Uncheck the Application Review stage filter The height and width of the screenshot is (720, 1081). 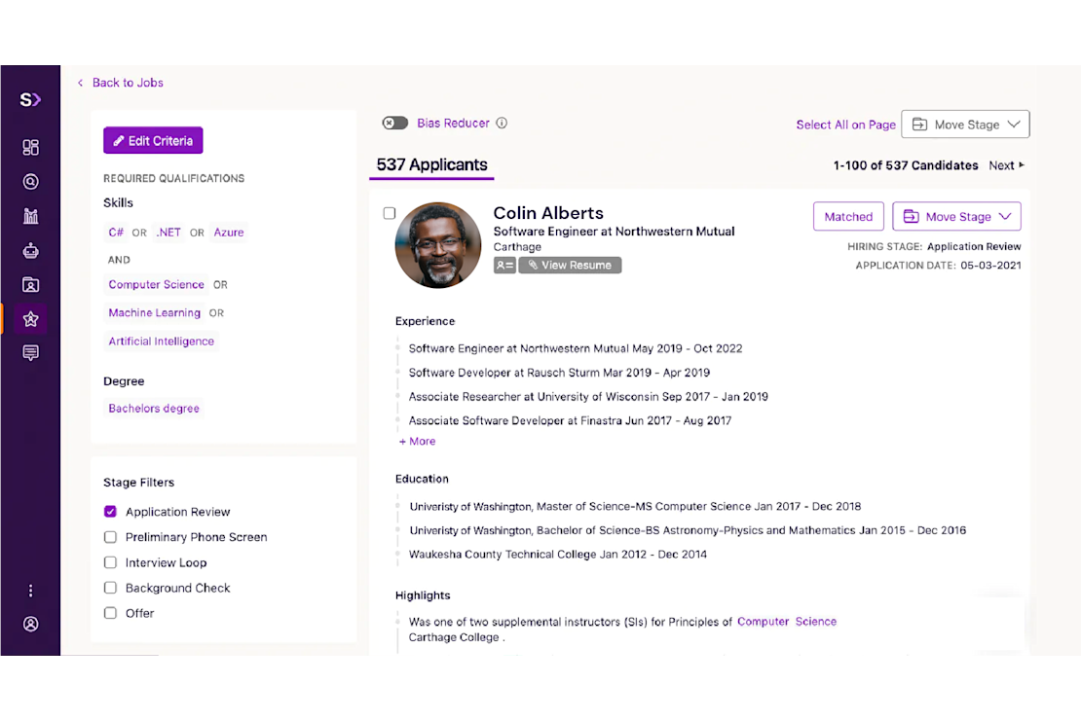pos(110,511)
